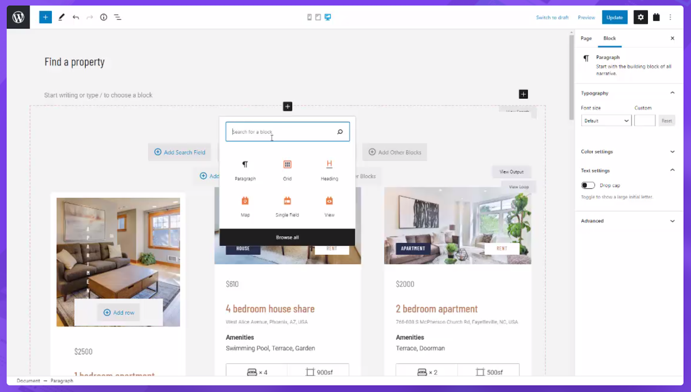Image resolution: width=691 pixels, height=392 pixels.
Task: Click the magnifier icon in block search
Action: pos(340,132)
